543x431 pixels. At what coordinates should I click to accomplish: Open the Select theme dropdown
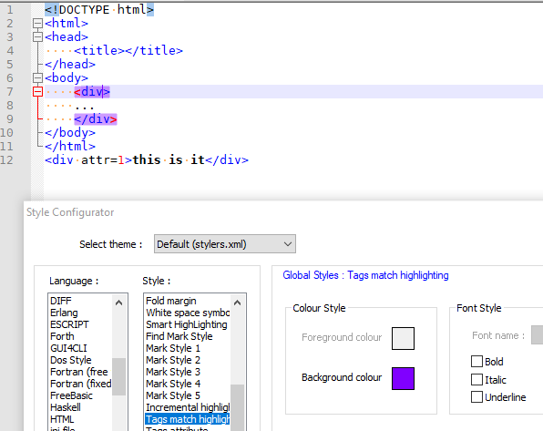[x=225, y=244]
